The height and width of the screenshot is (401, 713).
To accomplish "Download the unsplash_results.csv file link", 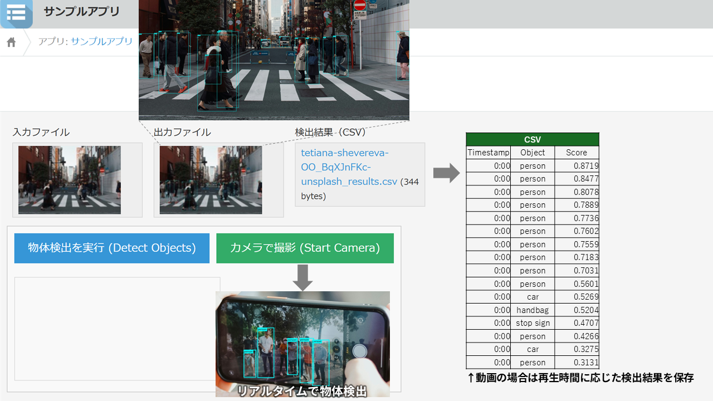I will 350,167.
